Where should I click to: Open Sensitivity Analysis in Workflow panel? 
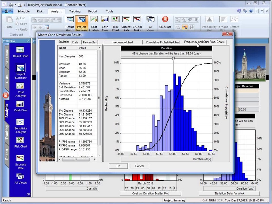21,126
